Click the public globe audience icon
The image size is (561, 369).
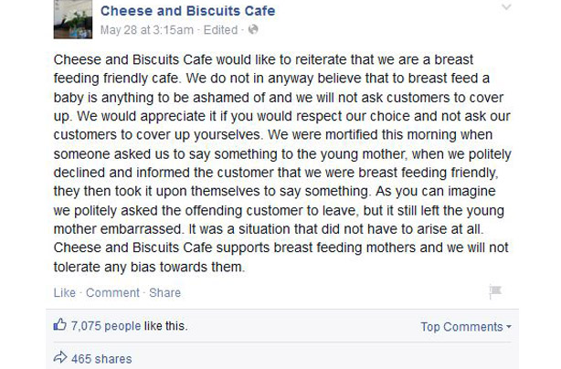pos(253,29)
